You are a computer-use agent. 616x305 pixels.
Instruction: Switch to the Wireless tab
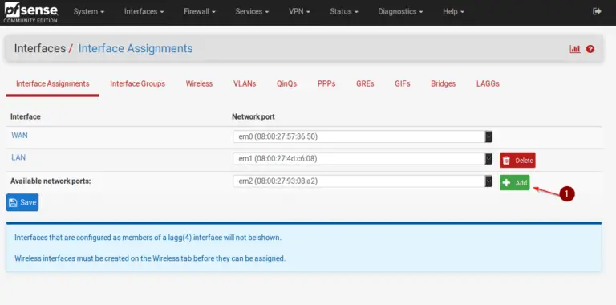[199, 83]
